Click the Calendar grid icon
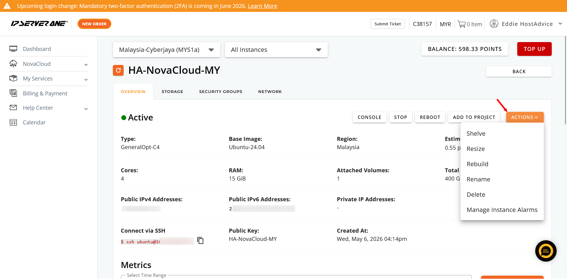 pyautogui.click(x=13, y=122)
